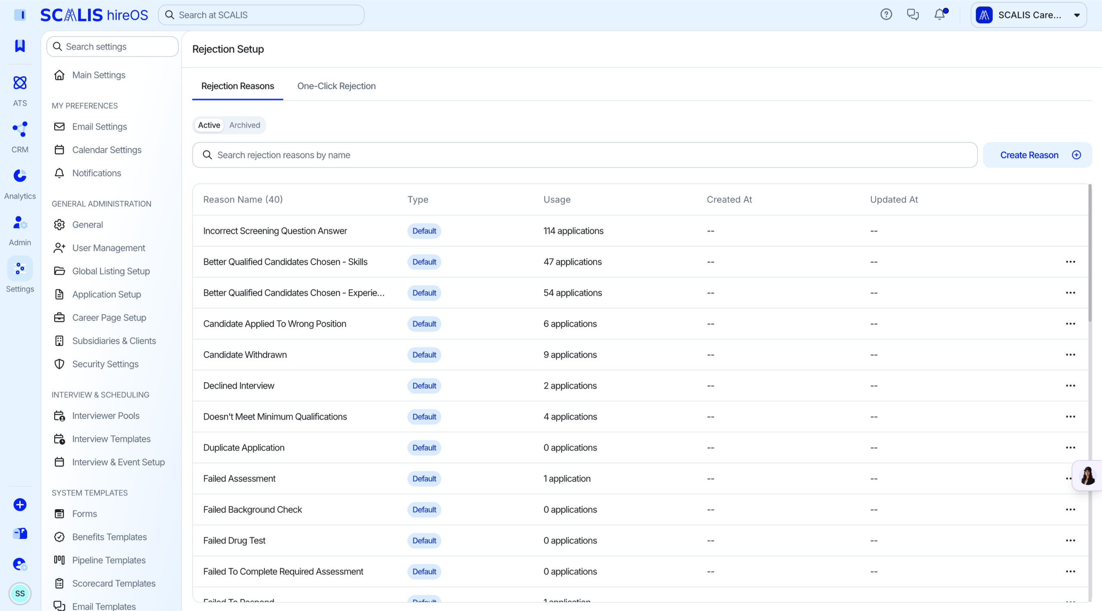Click Create Reason button
Screen dimensions: 1102x611
pos(1037,155)
